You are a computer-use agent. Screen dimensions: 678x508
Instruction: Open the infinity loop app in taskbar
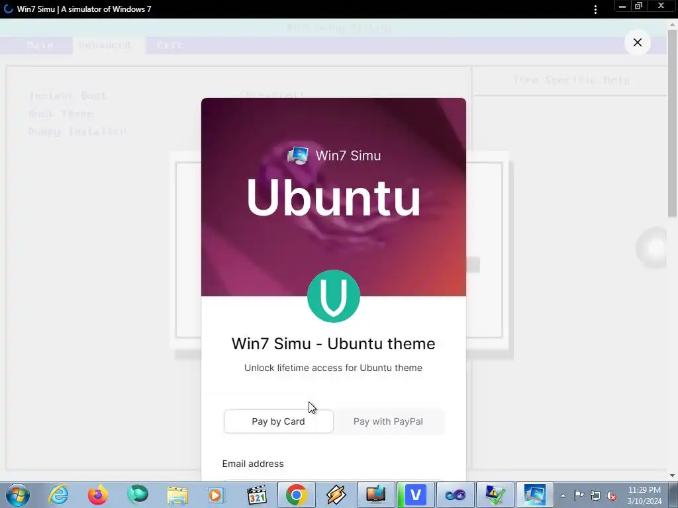(456, 495)
